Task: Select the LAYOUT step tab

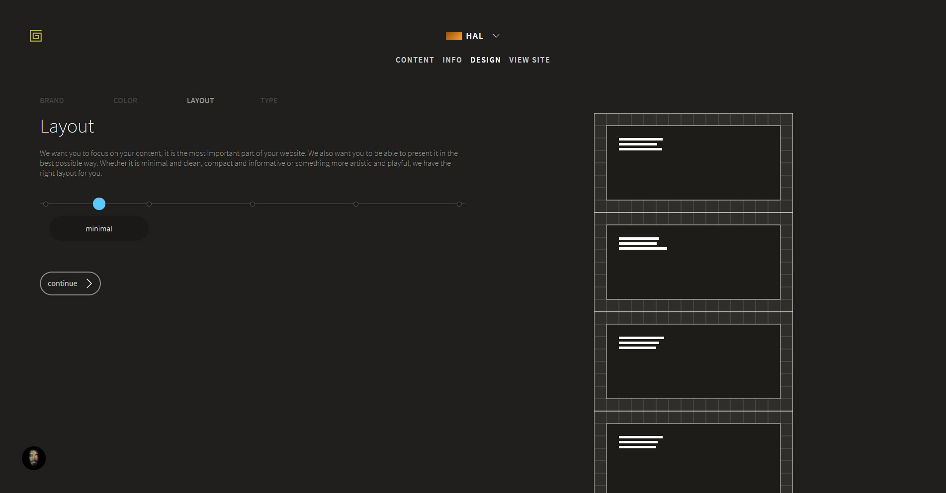Action: pyautogui.click(x=200, y=101)
